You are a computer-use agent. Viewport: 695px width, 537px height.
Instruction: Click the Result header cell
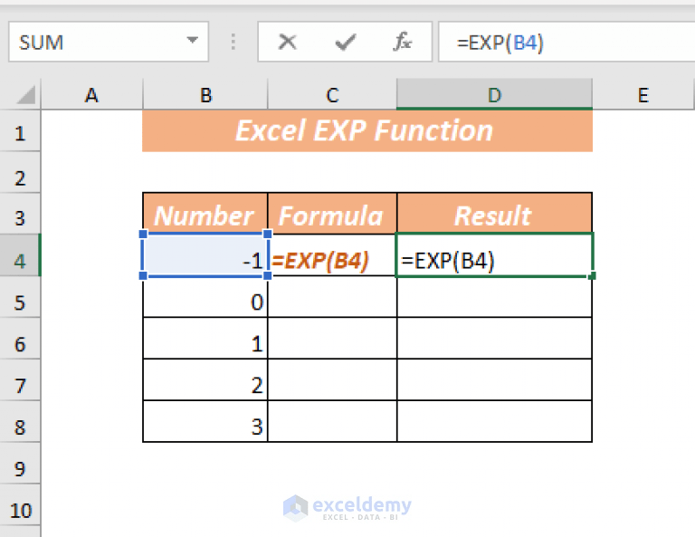click(x=494, y=214)
